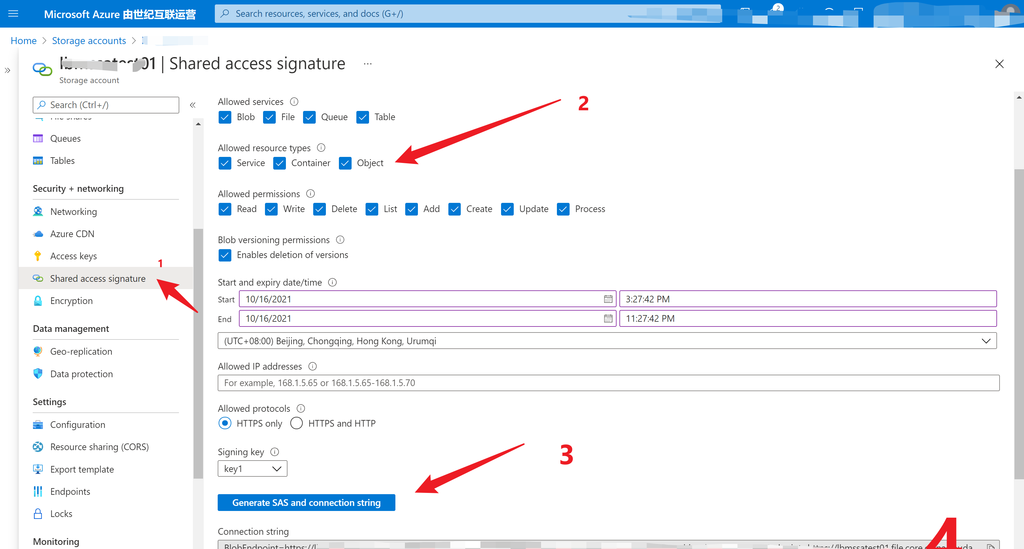
Task: Uncheck the Table service checkbox
Action: (362, 117)
